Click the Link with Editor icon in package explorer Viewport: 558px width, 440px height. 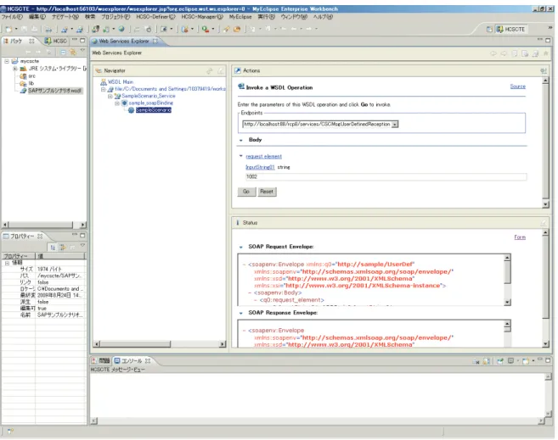tap(72, 53)
